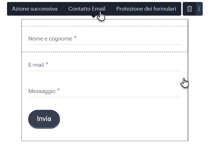Select the Messaggio label text
The width and height of the screenshot is (210, 152).
42,91
